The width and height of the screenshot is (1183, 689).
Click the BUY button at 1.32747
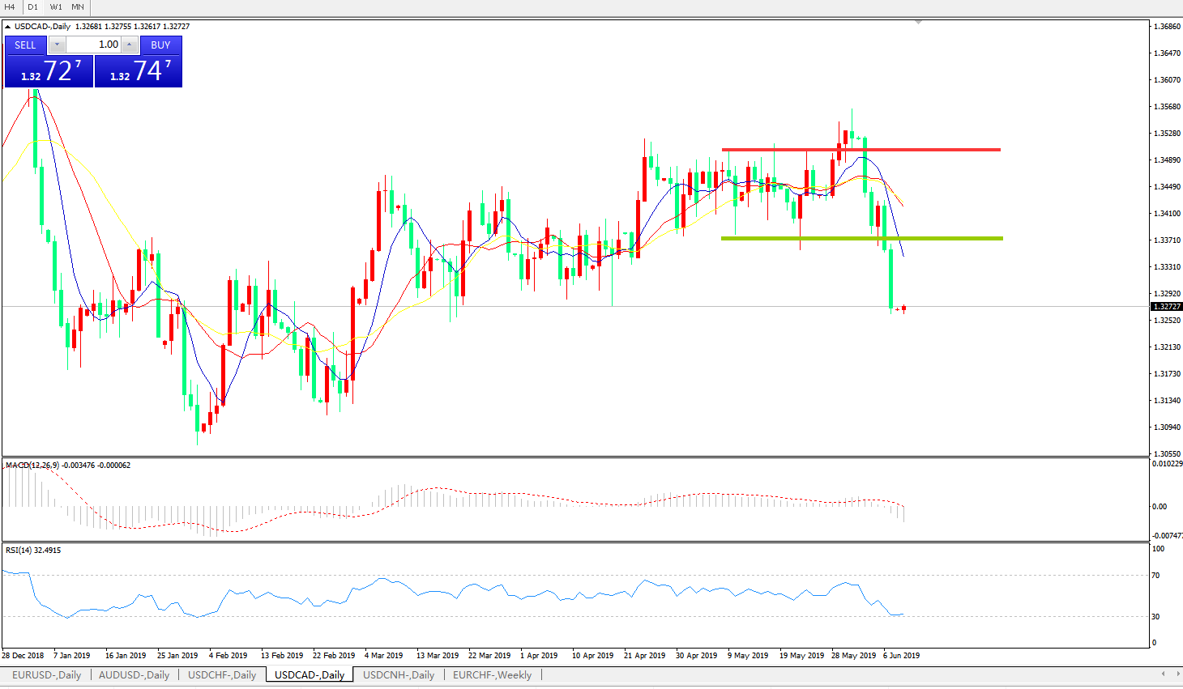[x=139, y=70]
